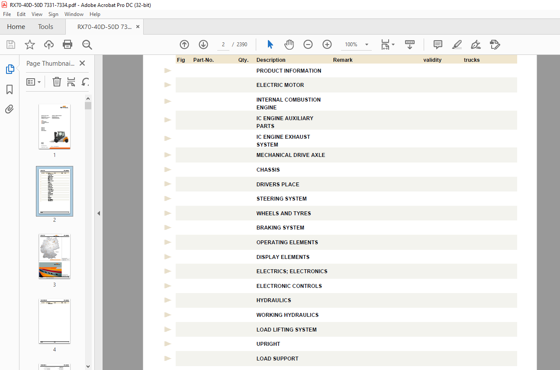Switch to the Tools tab
Screen dimensions: 560x370
click(x=45, y=27)
